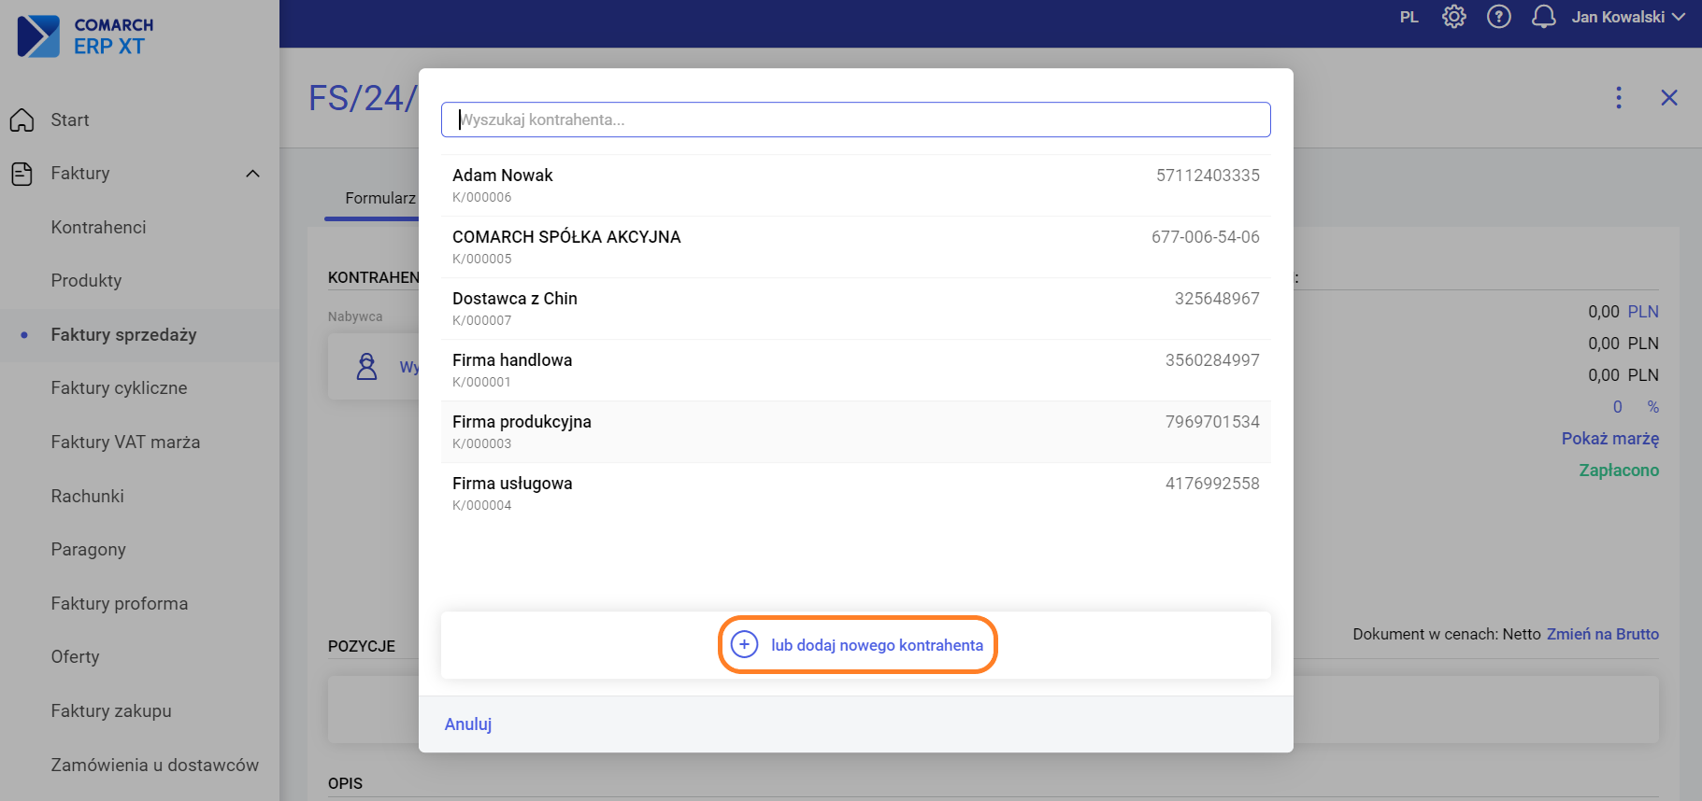Collapse the Faktury menu section
Image resolution: width=1702 pixels, height=801 pixels.
(252, 174)
